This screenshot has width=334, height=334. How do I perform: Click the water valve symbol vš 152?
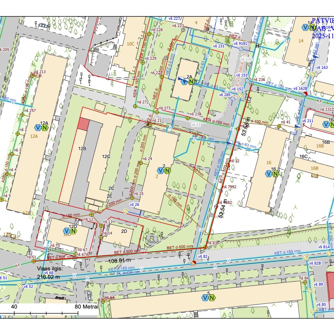point(240,95)
